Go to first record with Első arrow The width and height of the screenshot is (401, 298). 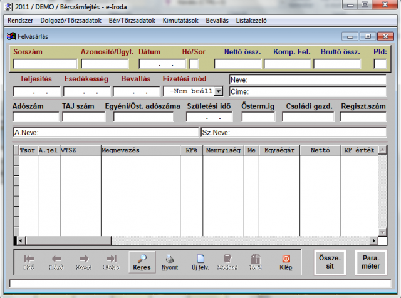[28, 259]
